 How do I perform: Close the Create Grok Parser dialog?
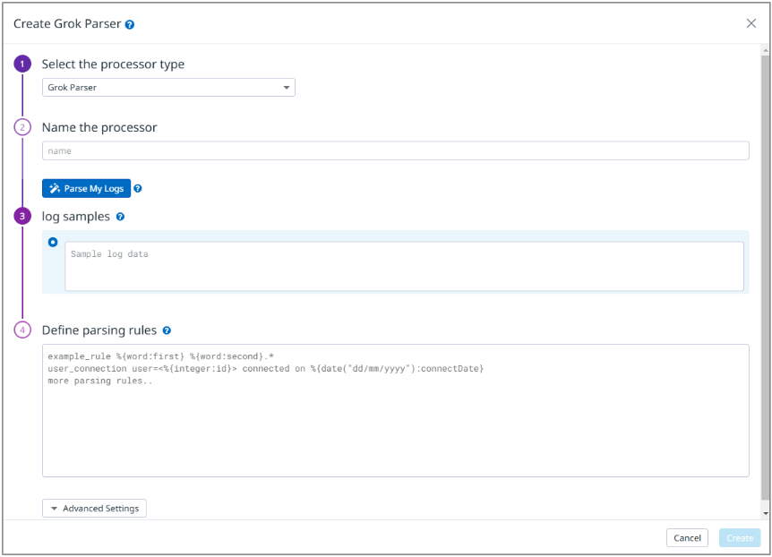coord(751,24)
